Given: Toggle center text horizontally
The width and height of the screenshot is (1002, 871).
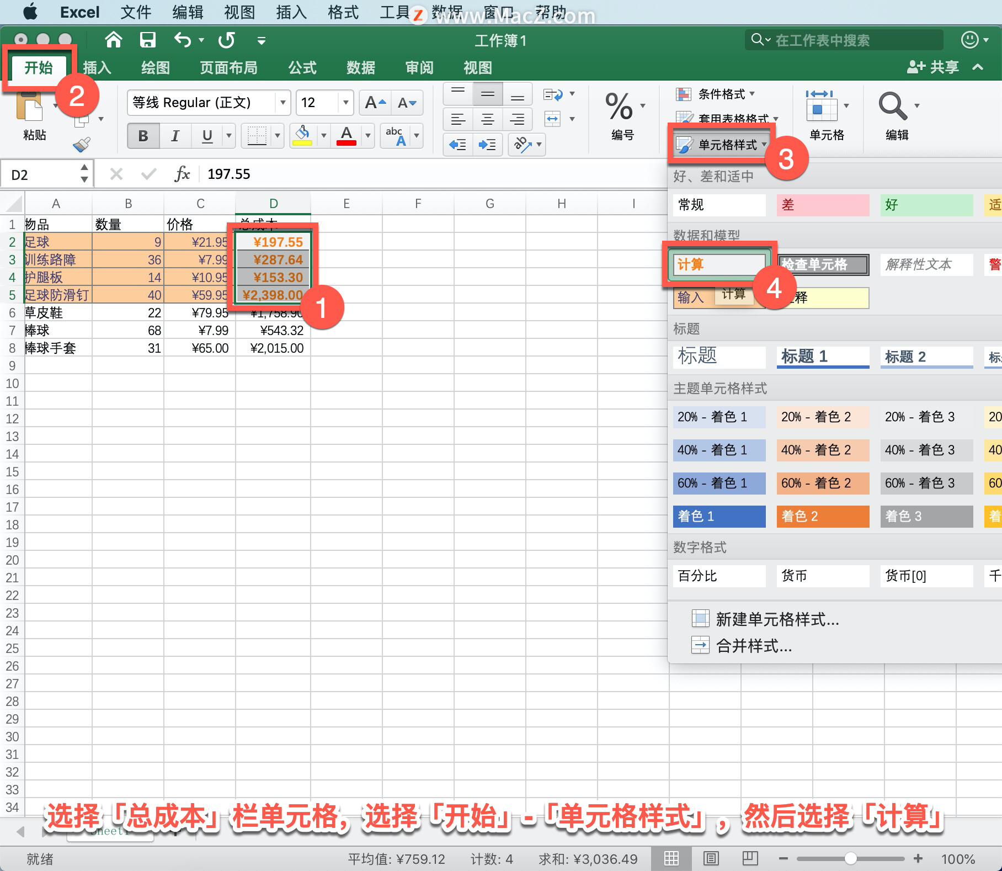Looking at the screenshot, I should pyautogui.click(x=488, y=119).
